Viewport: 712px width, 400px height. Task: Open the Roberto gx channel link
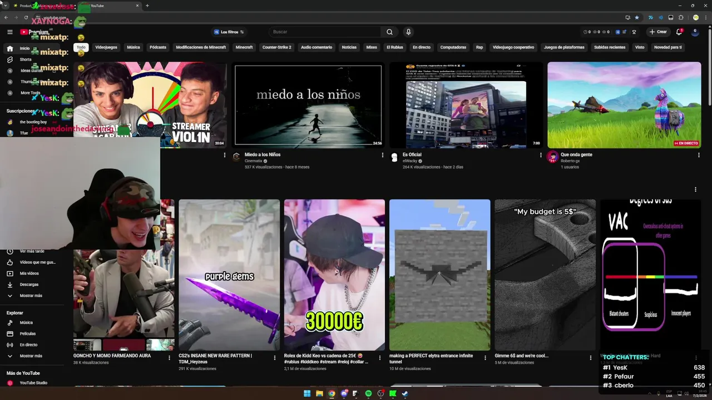[570, 161]
